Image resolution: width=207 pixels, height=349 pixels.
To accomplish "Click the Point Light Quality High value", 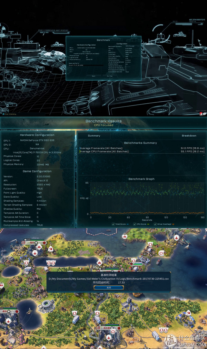I will click(39, 193).
